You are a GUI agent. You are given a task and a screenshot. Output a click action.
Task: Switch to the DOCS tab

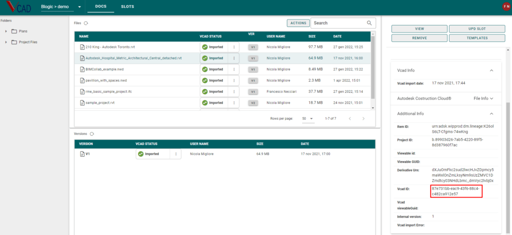point(100,6)
